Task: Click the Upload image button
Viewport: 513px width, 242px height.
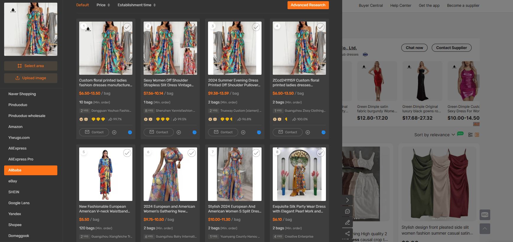Action: (31, 78)
